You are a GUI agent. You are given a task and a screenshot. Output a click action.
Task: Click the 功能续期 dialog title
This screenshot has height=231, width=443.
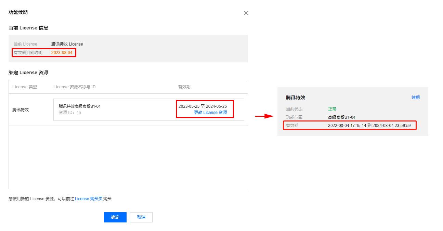tap(18, 12)
